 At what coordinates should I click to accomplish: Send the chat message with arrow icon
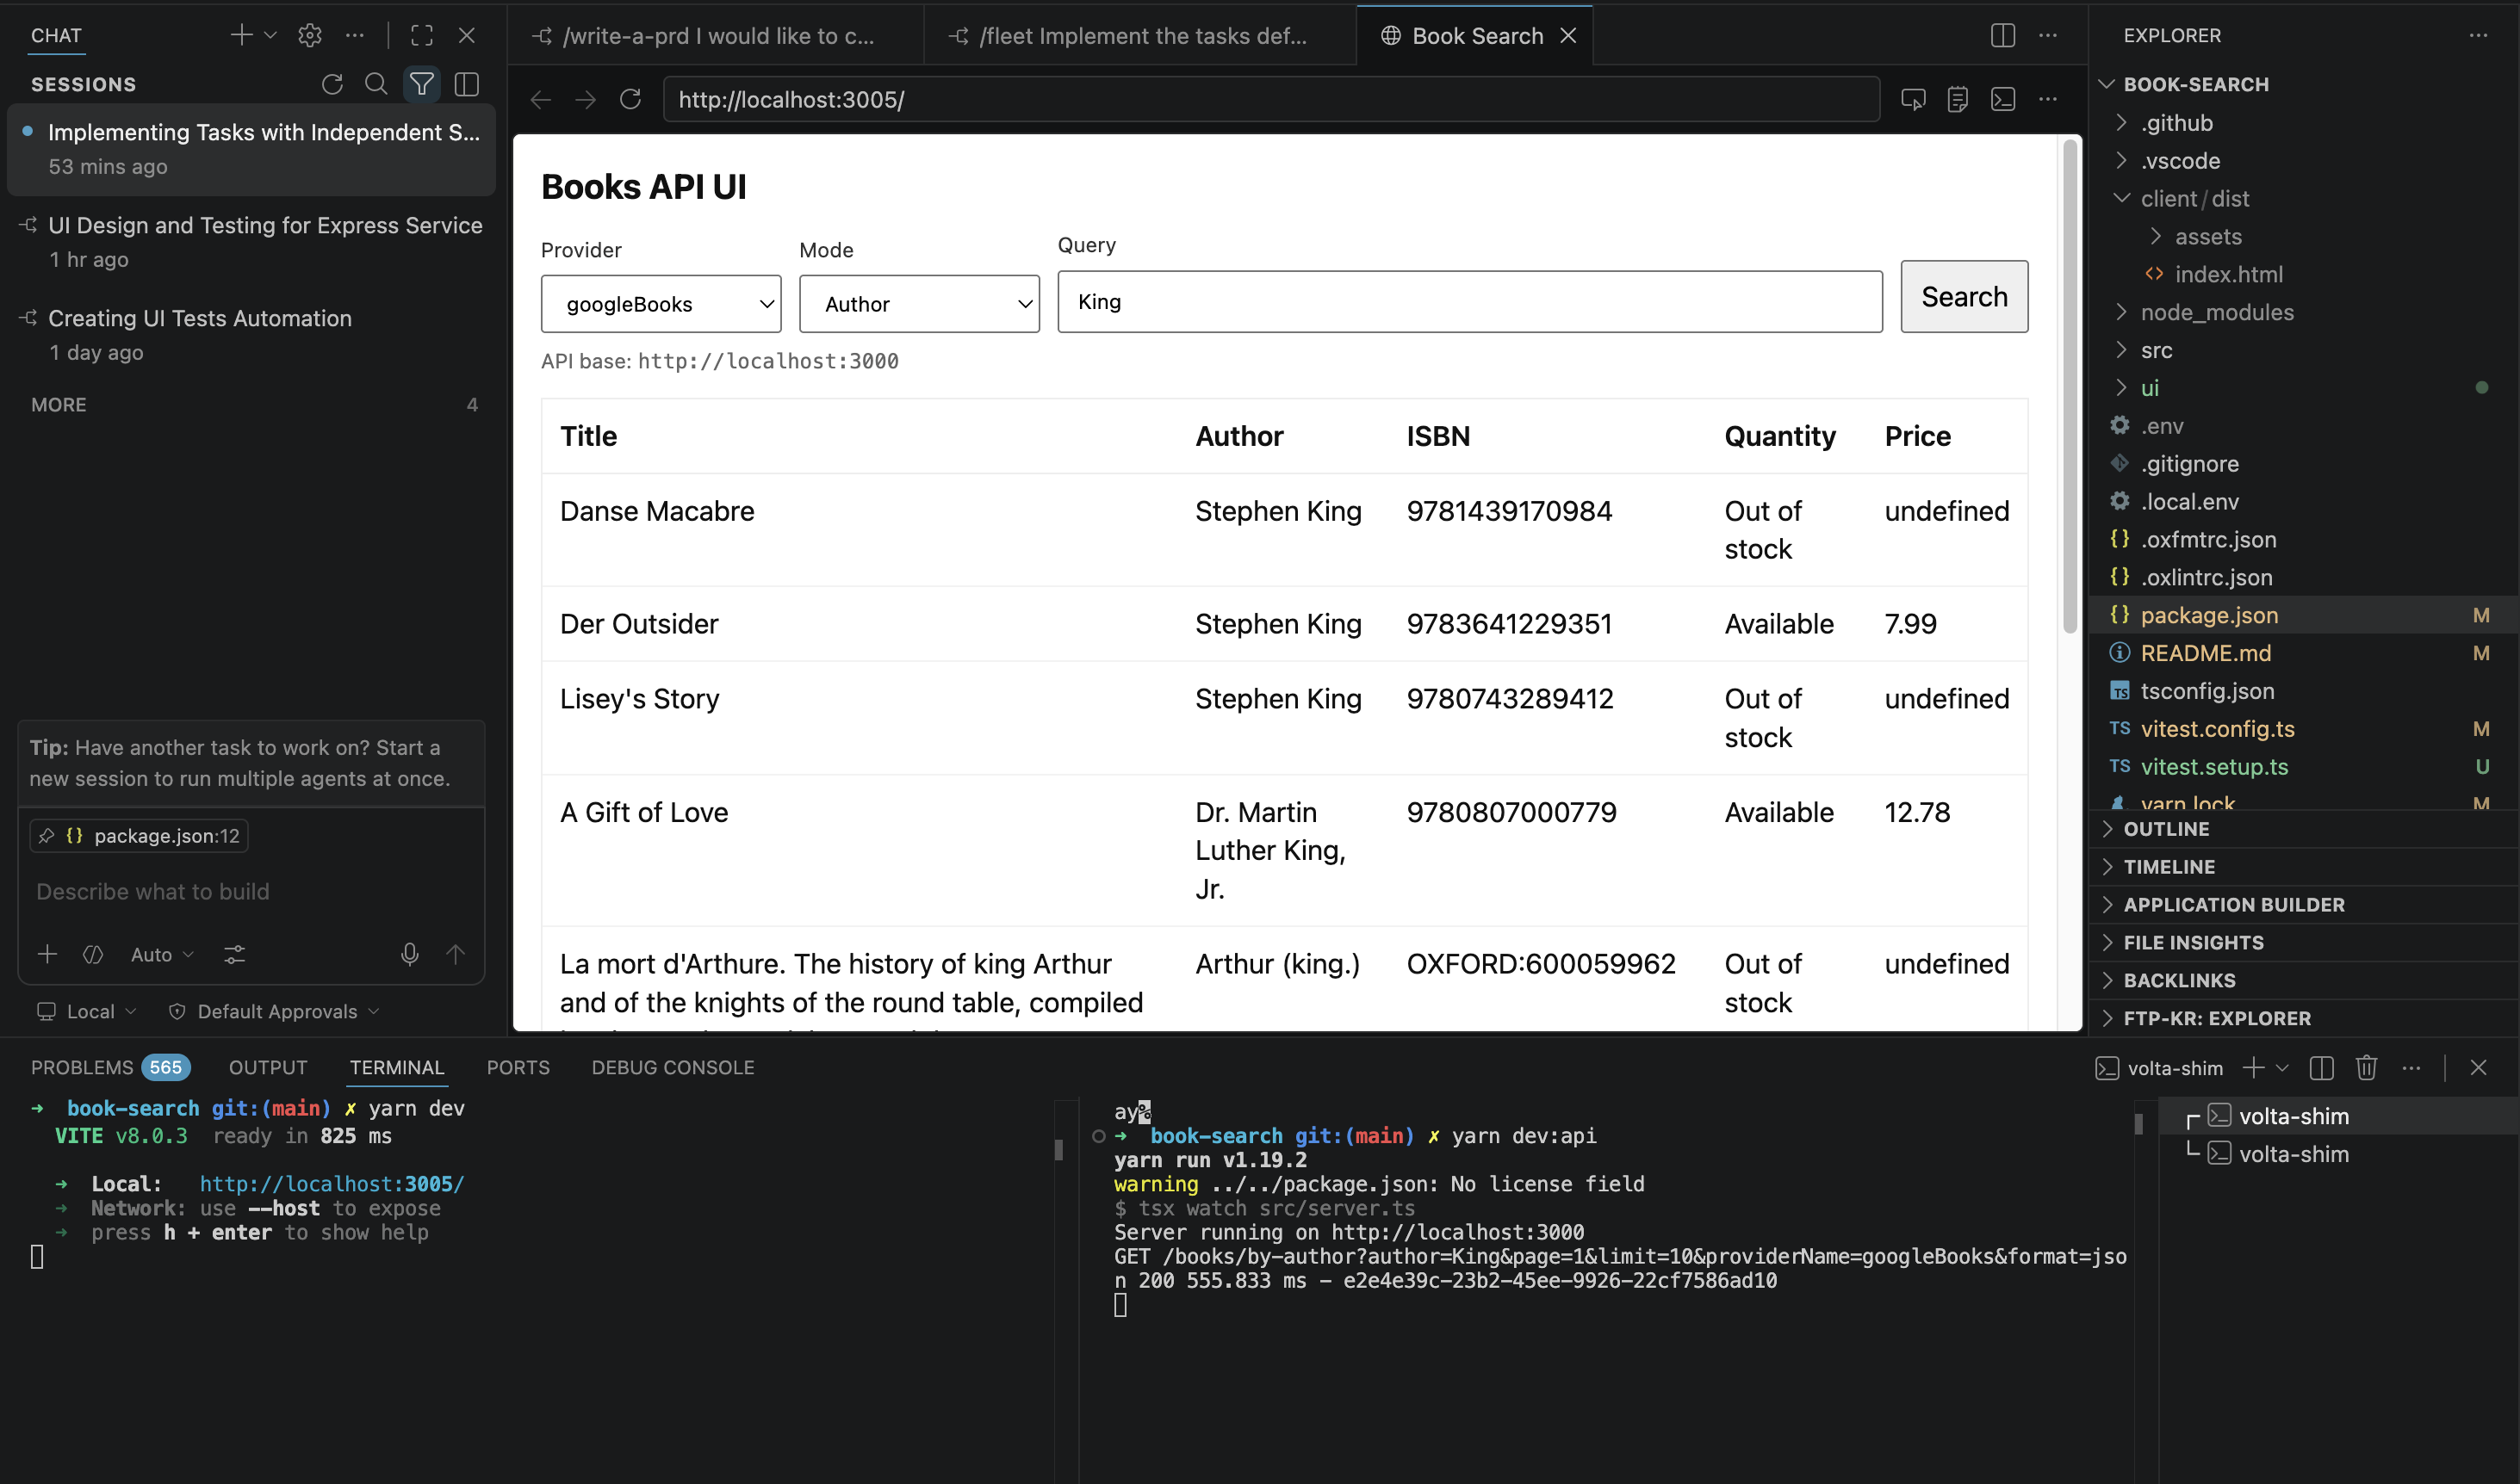click(456, 954)
